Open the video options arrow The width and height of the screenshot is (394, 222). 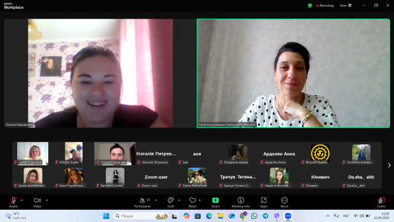(47, 200)
